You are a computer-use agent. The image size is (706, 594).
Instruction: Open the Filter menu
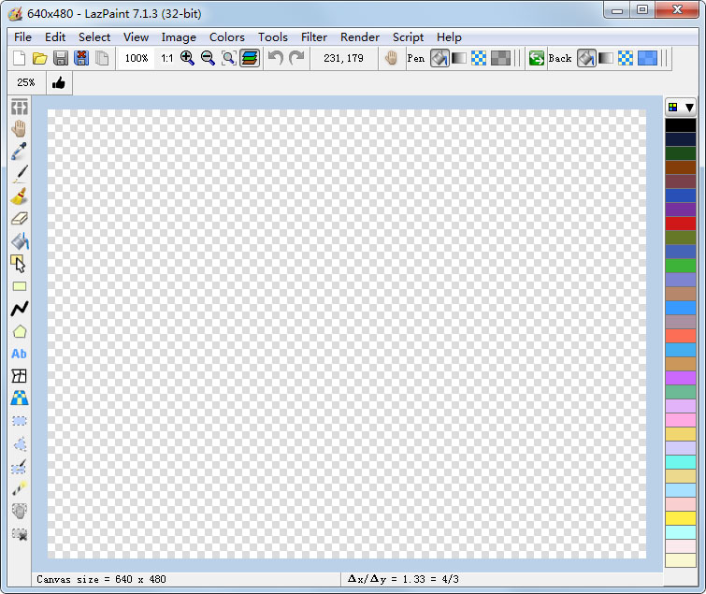coord(314,36)
